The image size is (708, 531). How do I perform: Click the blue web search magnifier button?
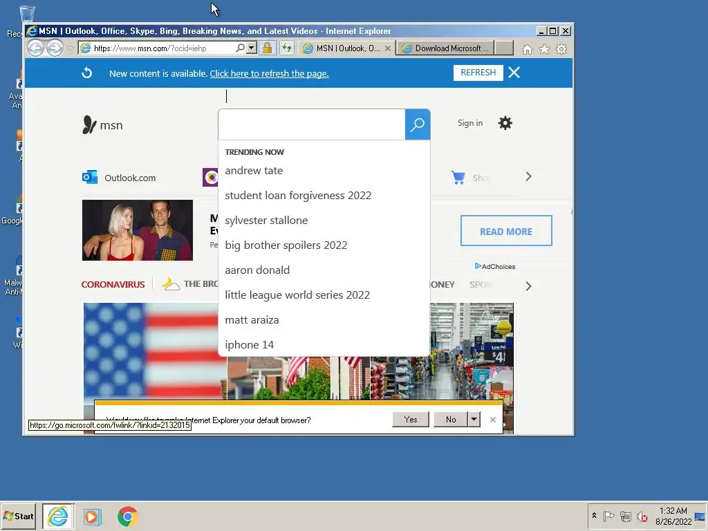click(x=417, y=124)
